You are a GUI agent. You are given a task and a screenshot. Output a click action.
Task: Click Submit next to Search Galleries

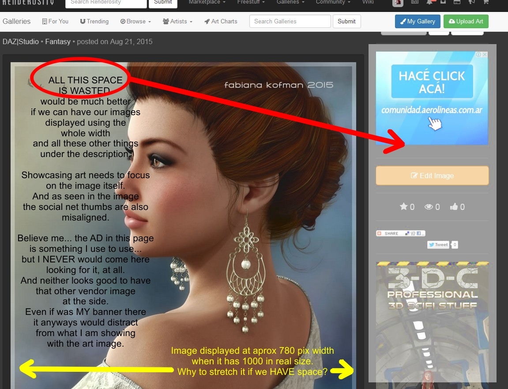pyautogui.click(x=346, y=21)
